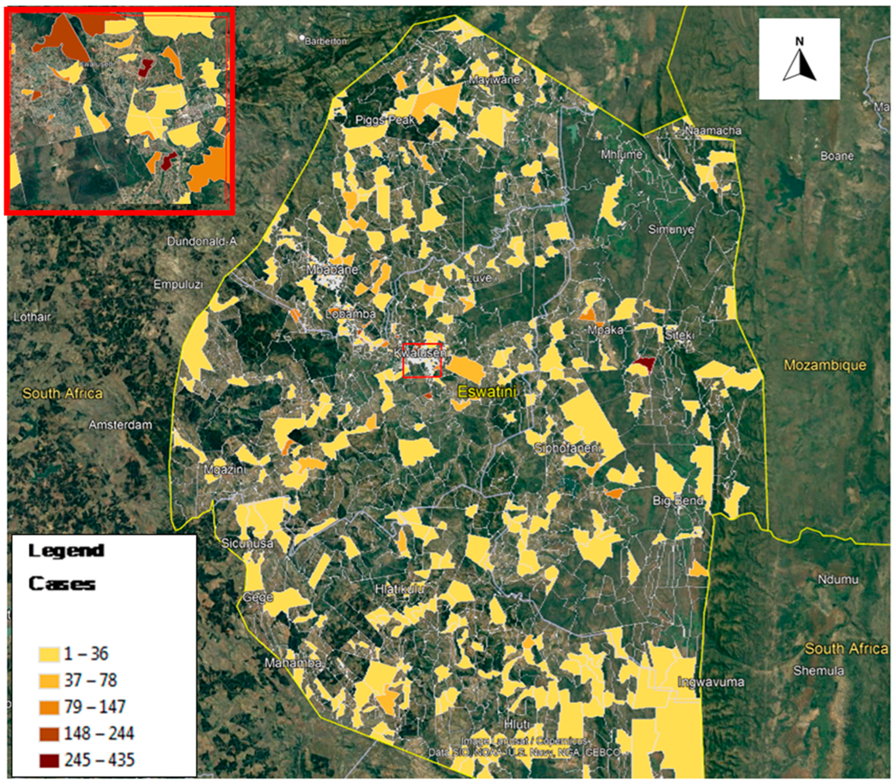Click the Eswatini country label
The height and width of the screenshot is (782, 894).
pos(487,392)
